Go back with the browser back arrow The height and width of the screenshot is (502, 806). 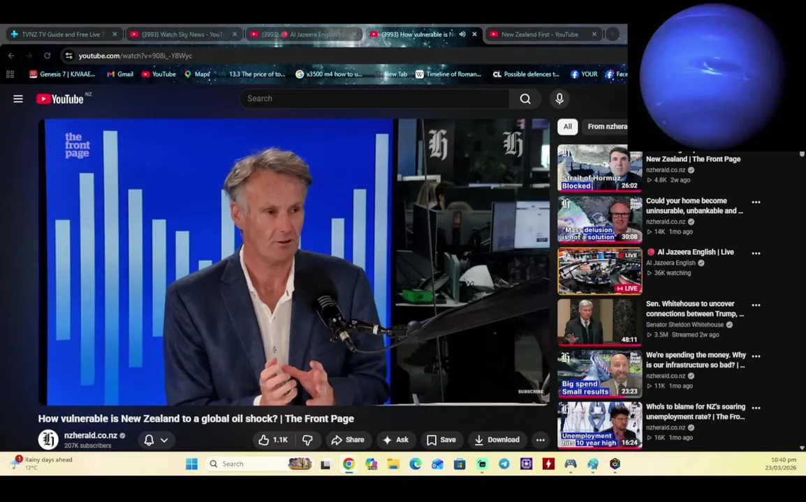coord(11,56)
